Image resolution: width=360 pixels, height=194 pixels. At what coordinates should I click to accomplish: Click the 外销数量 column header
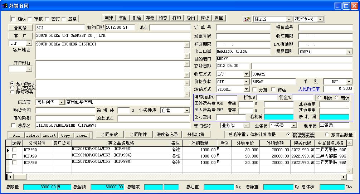[x=200, y=143]
